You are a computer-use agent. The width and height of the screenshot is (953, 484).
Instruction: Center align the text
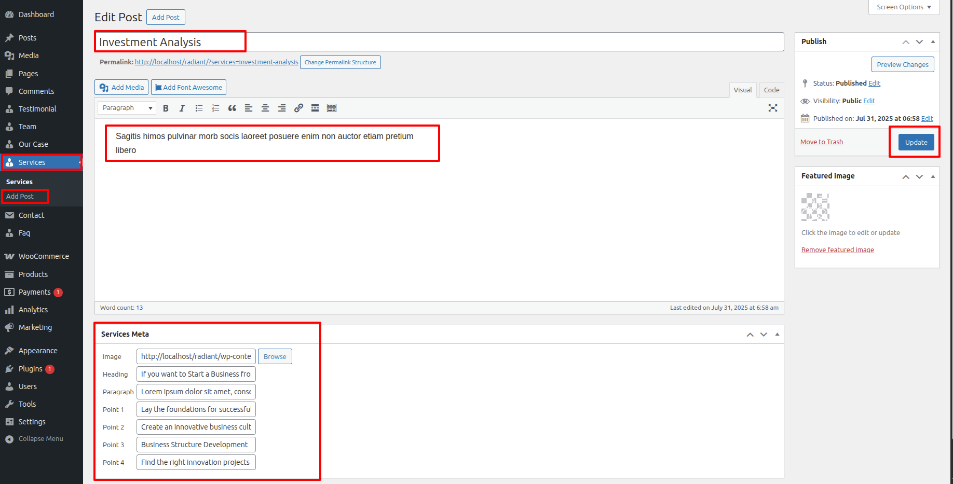click(265, 108)
